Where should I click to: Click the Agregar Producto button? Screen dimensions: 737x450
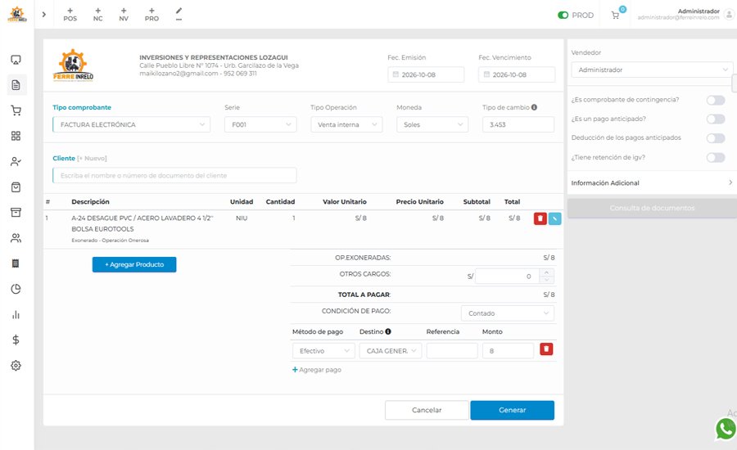(x=134, y=264)
